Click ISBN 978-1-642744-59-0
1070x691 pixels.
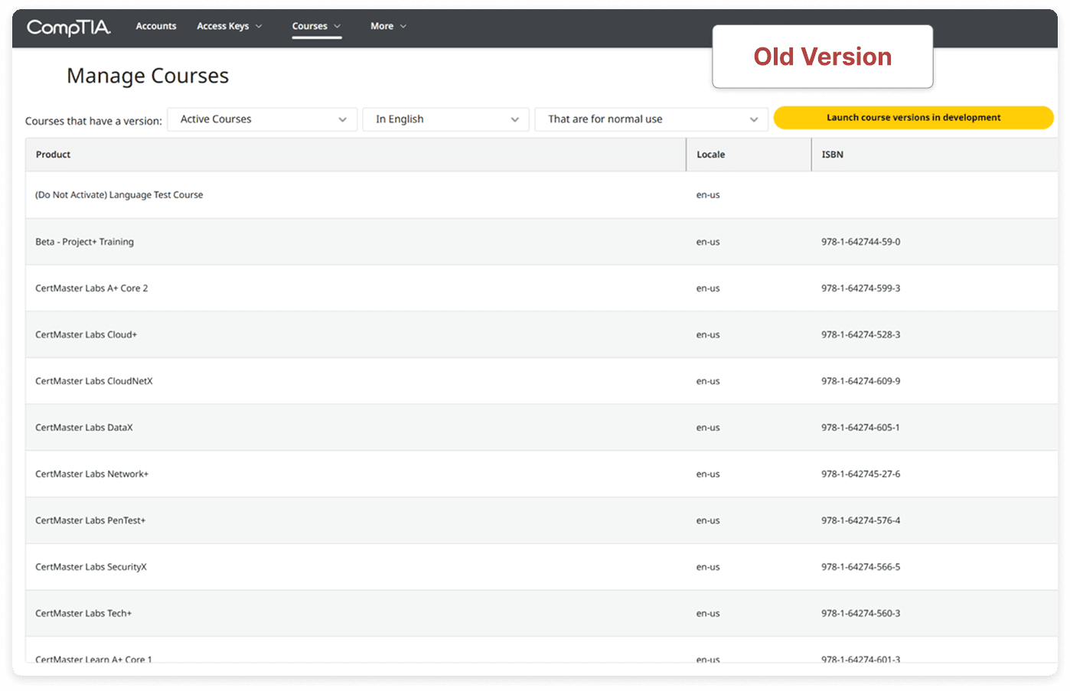pyautogui.click(x=860, y=242)
